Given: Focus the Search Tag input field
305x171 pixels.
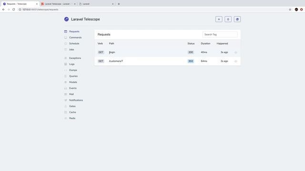Looking at the screenshot, I should click(220, 35).
